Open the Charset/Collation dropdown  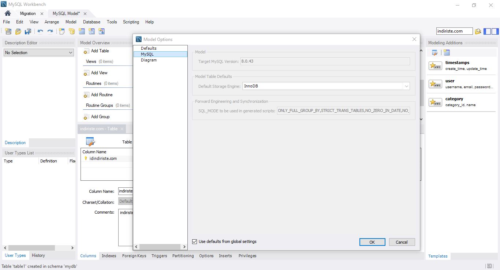pos(126,201)
